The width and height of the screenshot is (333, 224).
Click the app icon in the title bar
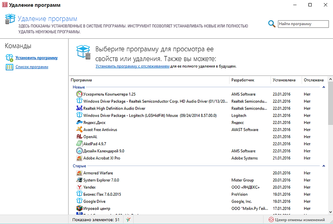pyautogui.click(x=5, y=5)
